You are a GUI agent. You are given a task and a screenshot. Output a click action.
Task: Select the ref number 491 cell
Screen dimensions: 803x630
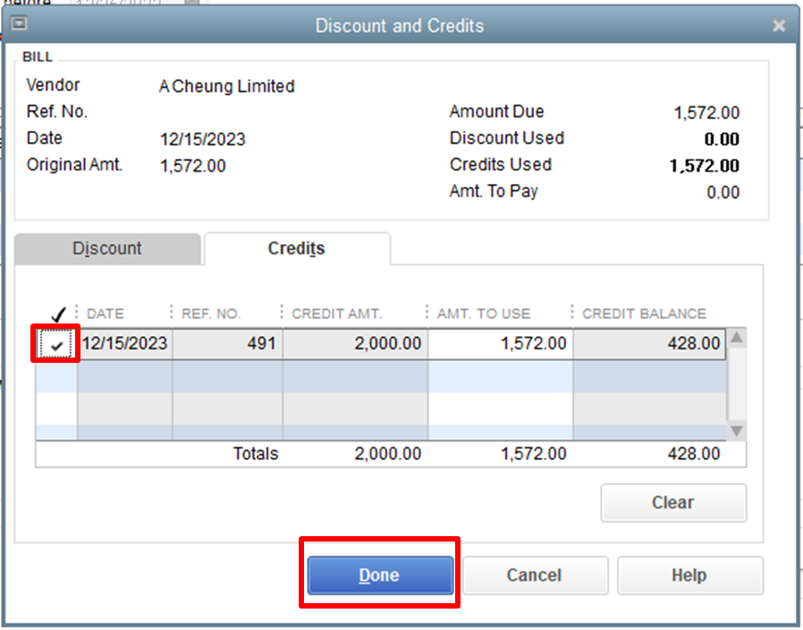coord(227,344)
